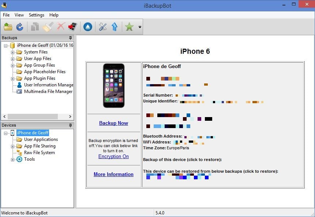Viewport: 315px width, 217px height.
Task: Open the Help menu
Action: click(54, 15)
